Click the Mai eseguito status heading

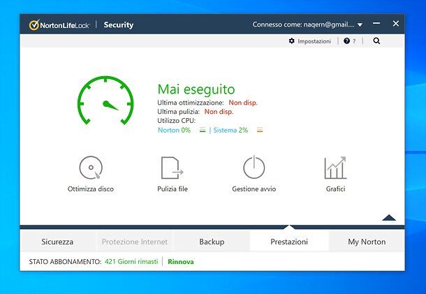pos(196,89)
